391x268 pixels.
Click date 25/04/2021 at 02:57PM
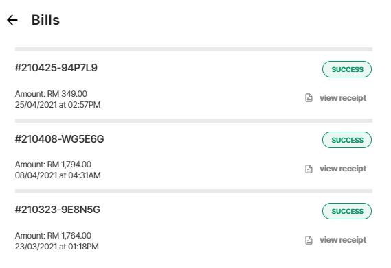pyautogui.click(x=58, y=105)
